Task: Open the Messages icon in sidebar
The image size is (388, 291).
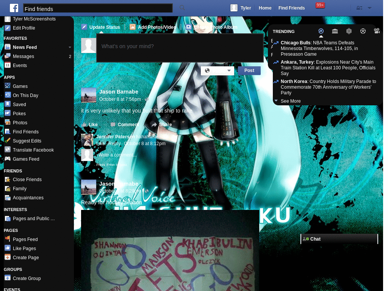Action: coord(8,56)
